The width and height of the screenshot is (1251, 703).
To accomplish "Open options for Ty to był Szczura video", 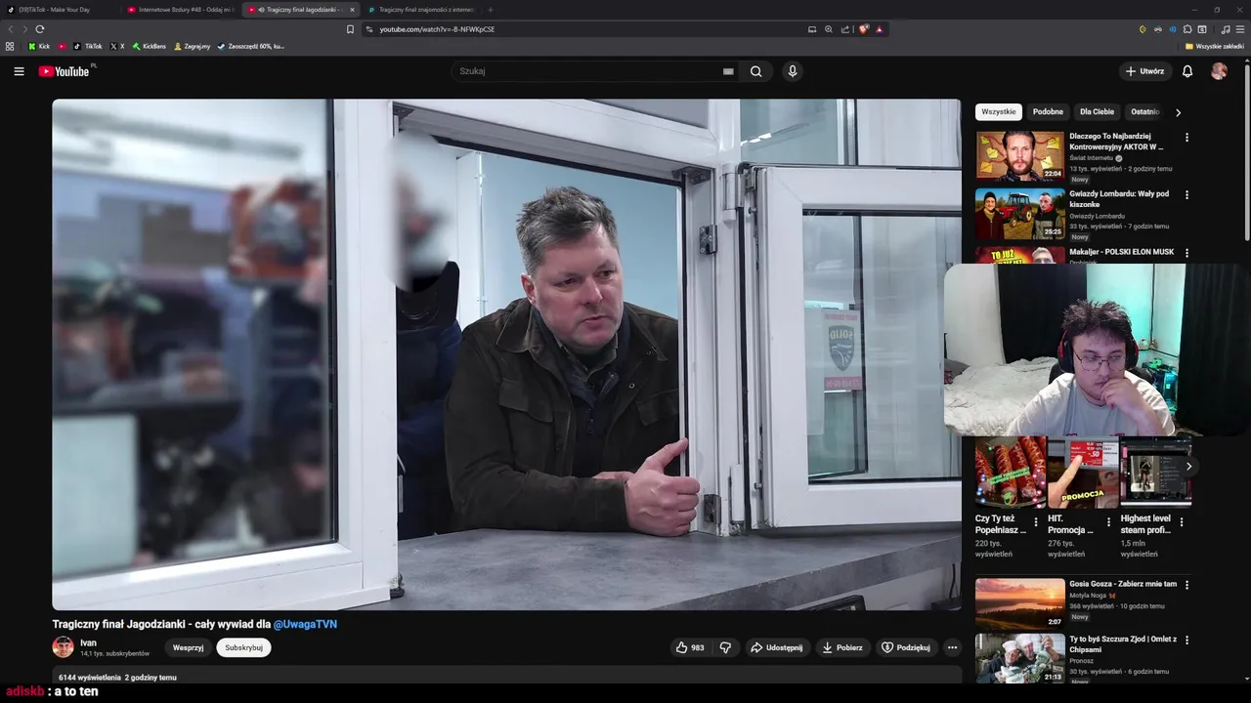I will [1186, 641].
